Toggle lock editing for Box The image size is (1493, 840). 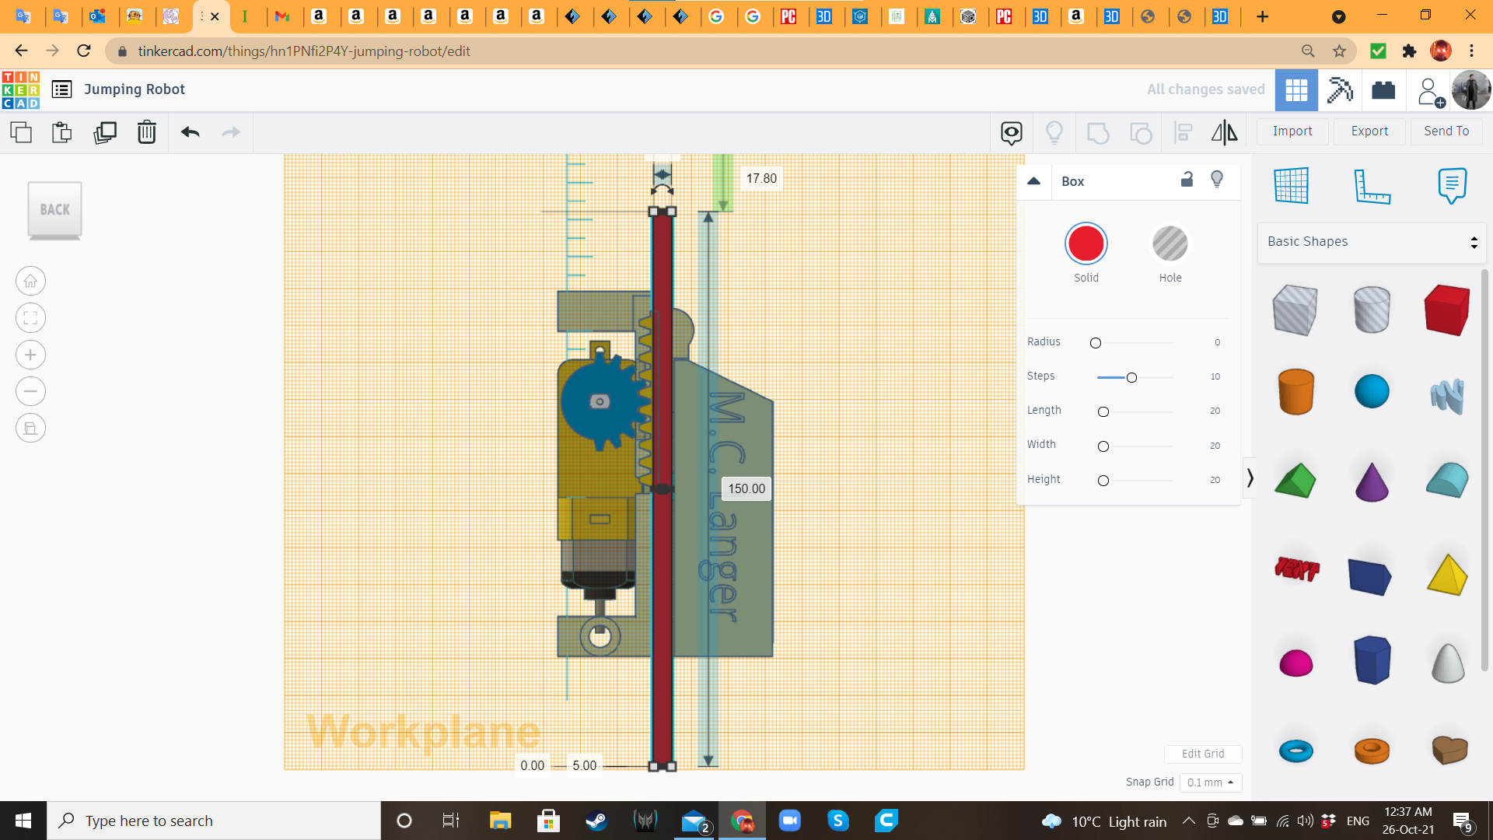pos(1187,180)
